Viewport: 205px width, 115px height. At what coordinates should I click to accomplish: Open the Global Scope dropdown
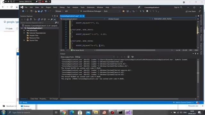click(x=129, y=19)
